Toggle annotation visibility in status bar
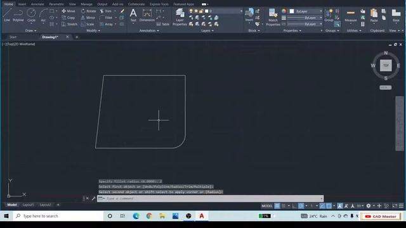Viewport: 406px width, 228px height. pyautogui.click(x=340, y=206)
